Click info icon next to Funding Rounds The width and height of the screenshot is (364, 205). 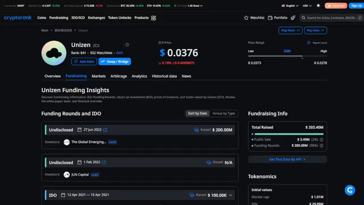click(x=322, y=146)
